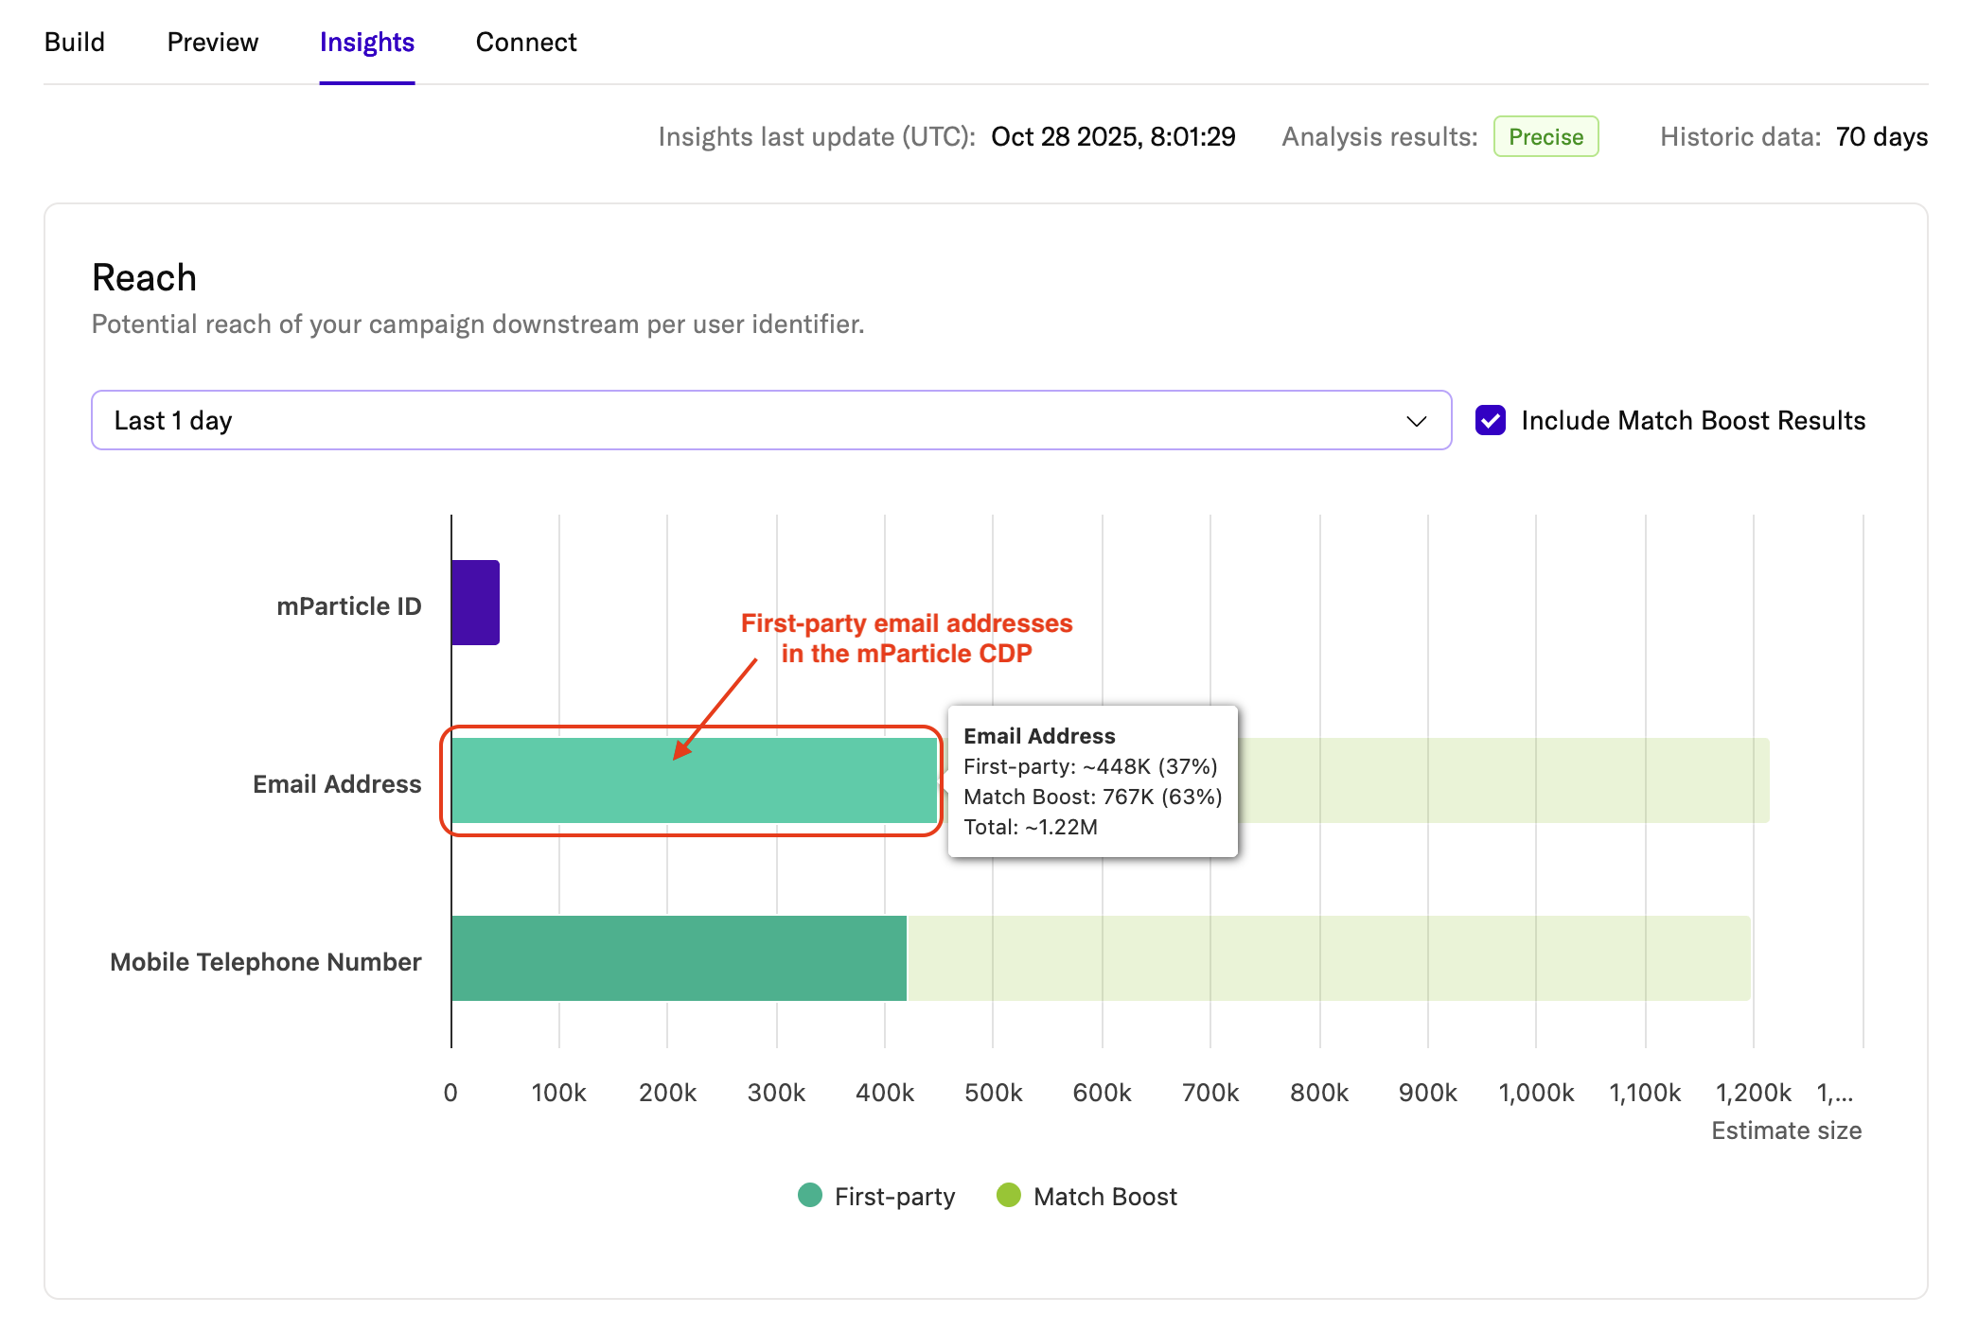
Task: Click the First-party legend label
Action: [x=894, y=1197]
